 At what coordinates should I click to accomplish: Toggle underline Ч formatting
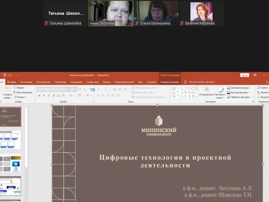(x=48, y=96)
